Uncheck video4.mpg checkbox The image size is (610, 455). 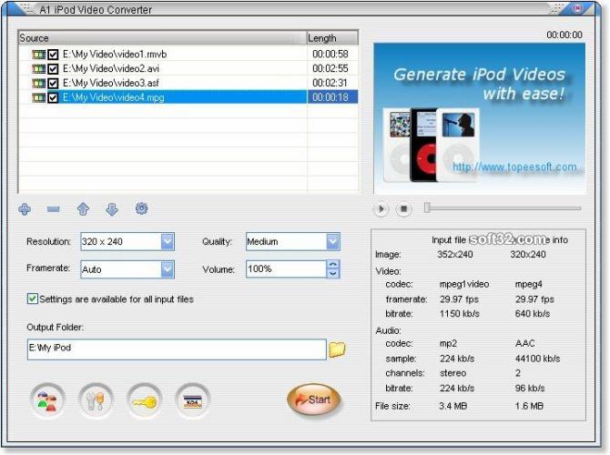pyautogui.click(x=53, y=97)
